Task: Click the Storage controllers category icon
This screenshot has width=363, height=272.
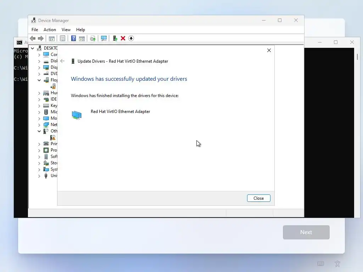Action: (46, 163)
